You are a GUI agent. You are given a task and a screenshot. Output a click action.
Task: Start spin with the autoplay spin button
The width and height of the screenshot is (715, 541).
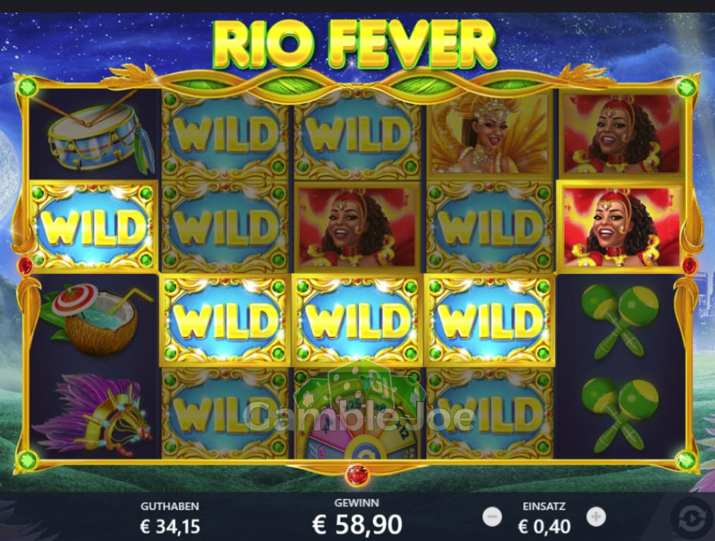[692, 519]
